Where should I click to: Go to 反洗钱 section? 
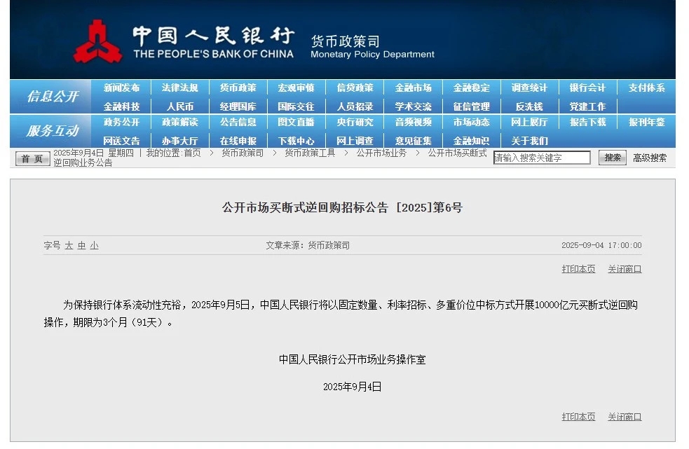(x=529, y=106)
